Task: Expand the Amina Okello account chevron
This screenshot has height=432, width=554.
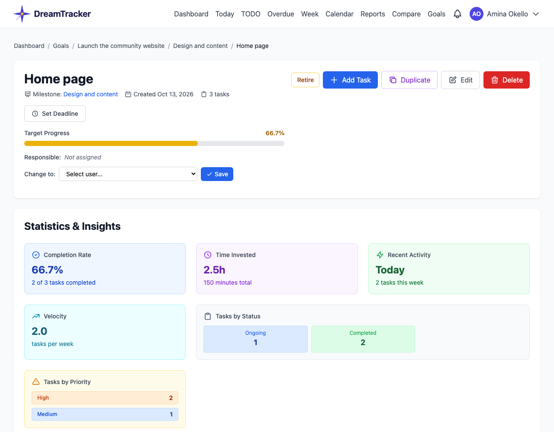Action: tap(536, 14)
